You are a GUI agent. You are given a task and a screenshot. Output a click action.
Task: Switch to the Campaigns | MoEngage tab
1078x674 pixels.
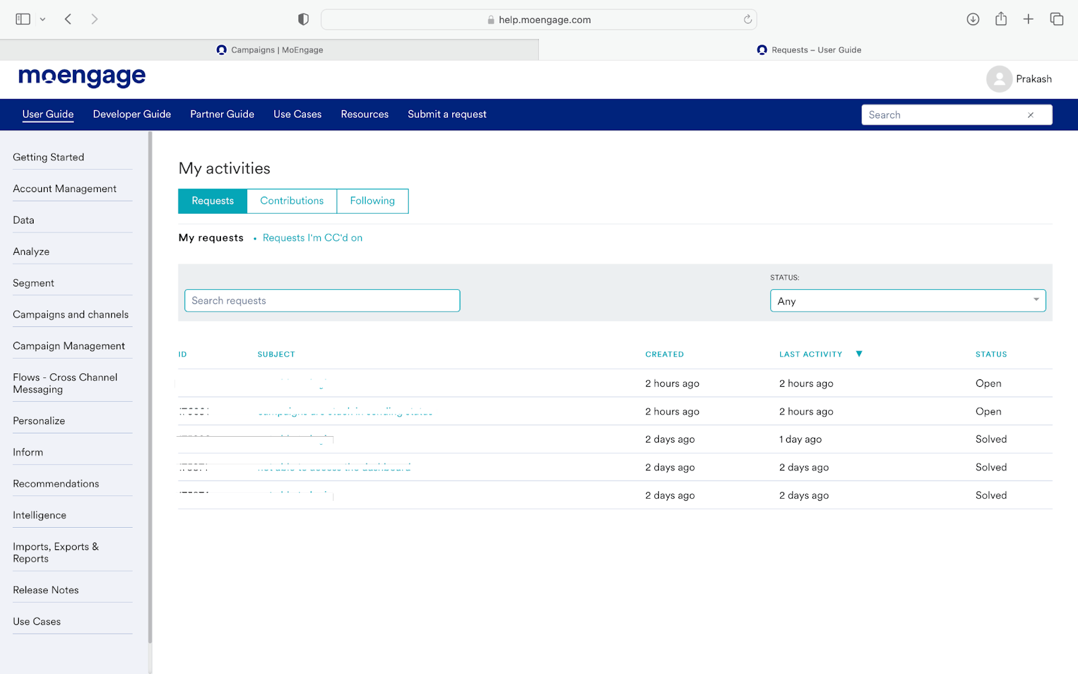click(x=269, y=50)
